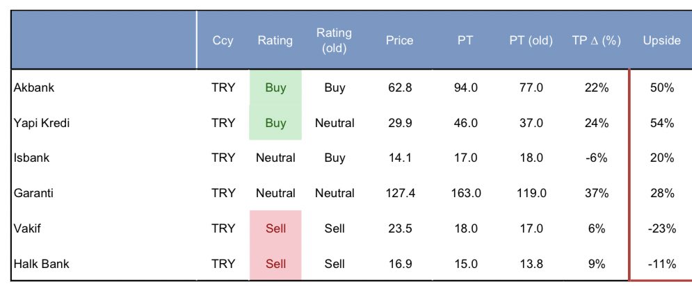Click the Isbank row name
Screen dimensions: 692x286
[x=32, y=158]
